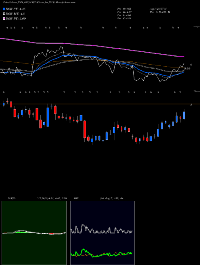Click the last blue candlestick at the far right
Screen dimensions: 200x265
coord(184,115)
